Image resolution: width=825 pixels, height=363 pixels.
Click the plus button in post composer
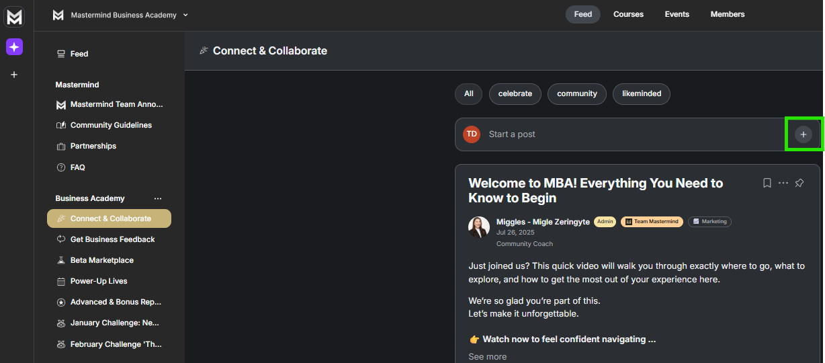(804, 134)
